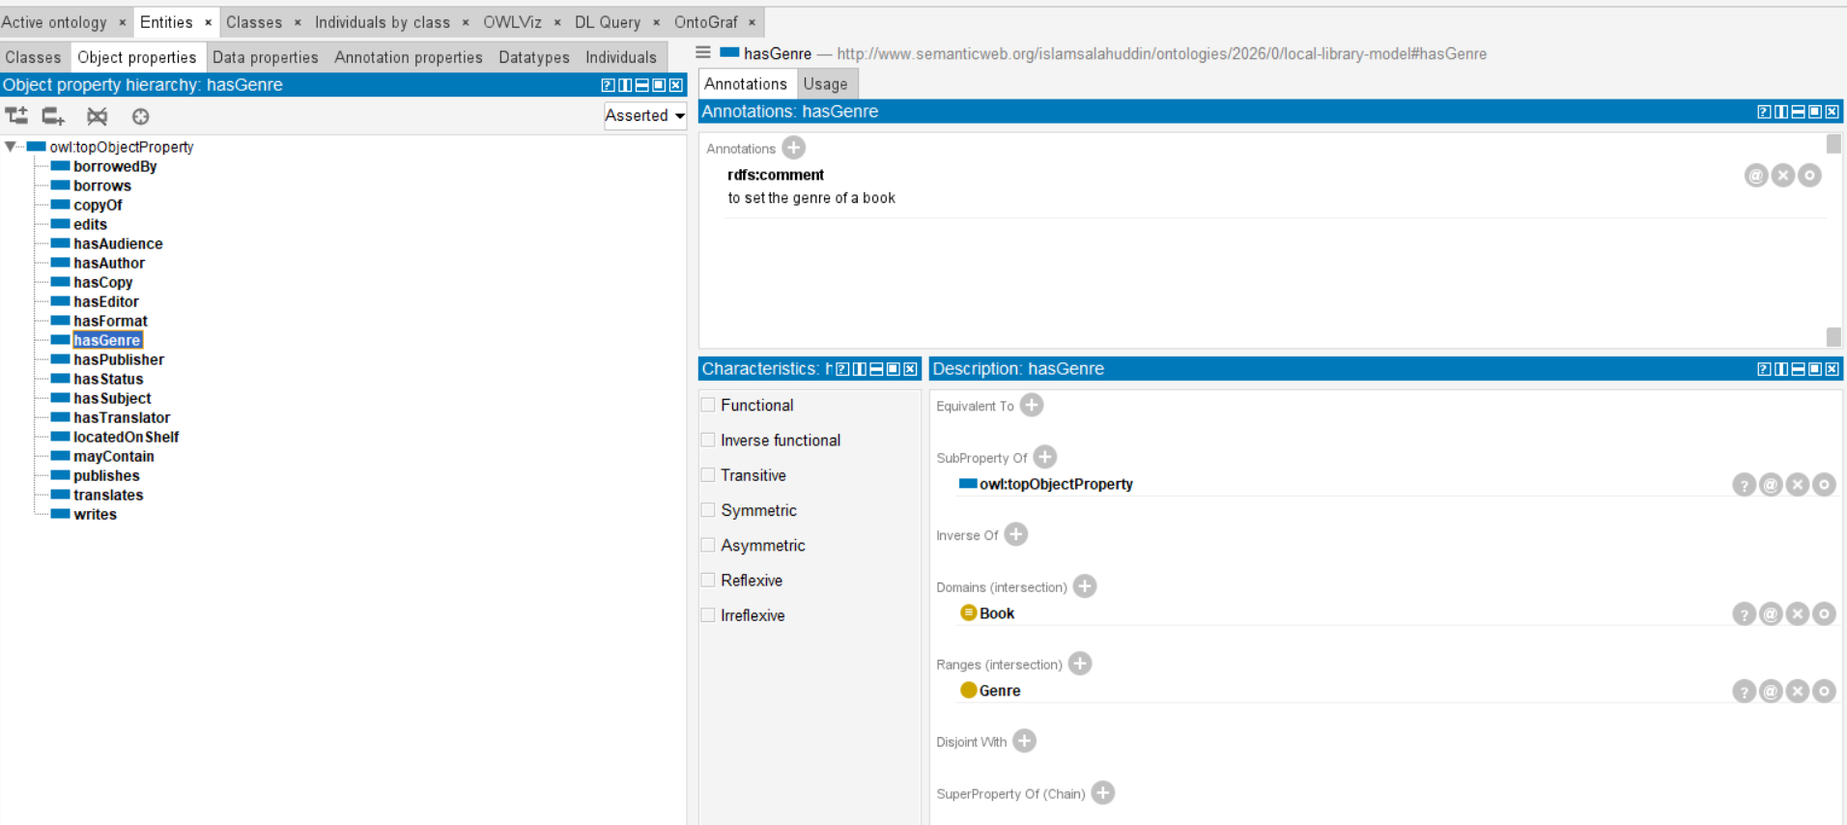The height and width of the screenshot is (825, 1847).
Task: Add a Disjoint With property
Action: pyautogui.click(x=1024, y=741)
